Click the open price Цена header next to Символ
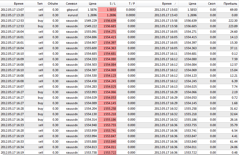 (x=92, y=4)
